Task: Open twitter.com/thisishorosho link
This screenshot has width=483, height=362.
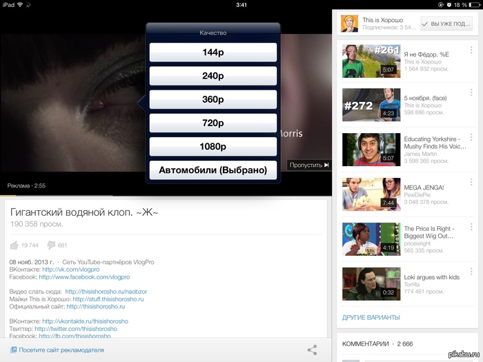Action: tap(76, 329)
